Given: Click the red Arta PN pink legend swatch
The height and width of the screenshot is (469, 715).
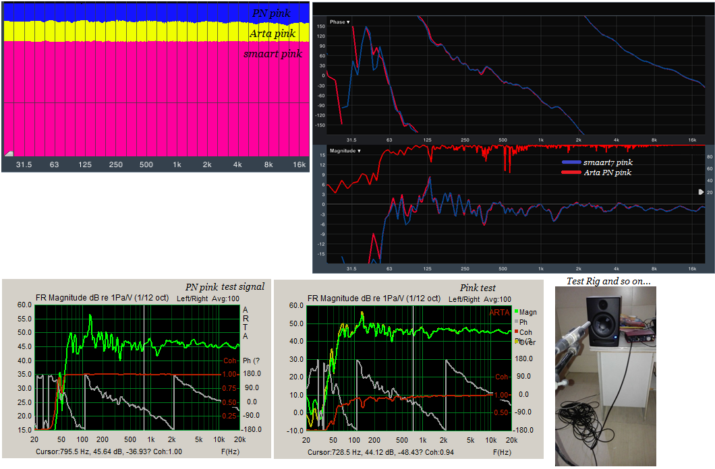Looking at the screenshot, I should pyautogui.click(x=571, y=172).
